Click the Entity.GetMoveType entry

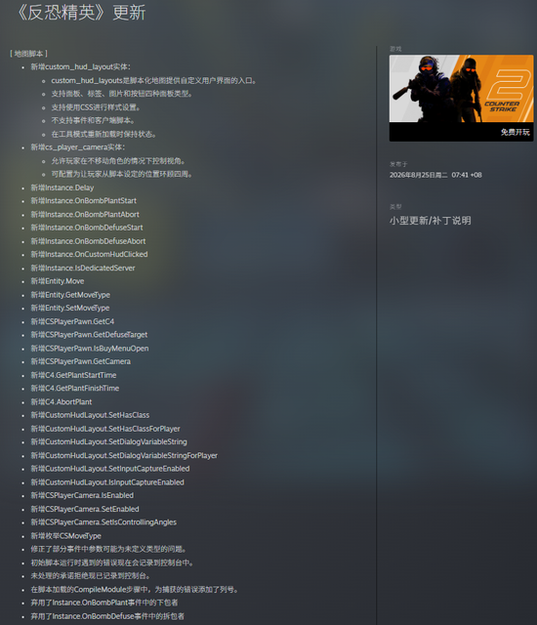70,295
